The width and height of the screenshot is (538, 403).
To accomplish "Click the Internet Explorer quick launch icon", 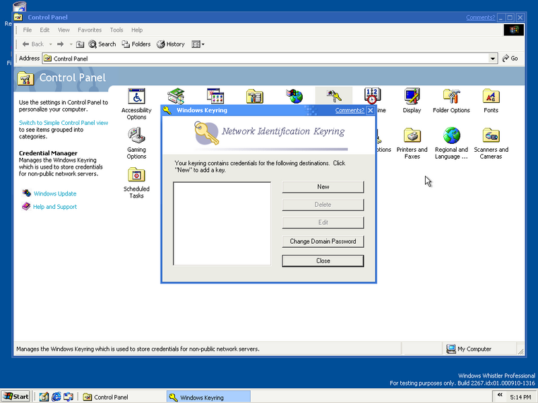I will point(56,397).
